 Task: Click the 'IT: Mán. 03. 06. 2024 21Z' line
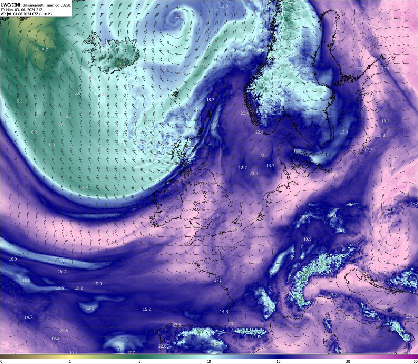21,10
